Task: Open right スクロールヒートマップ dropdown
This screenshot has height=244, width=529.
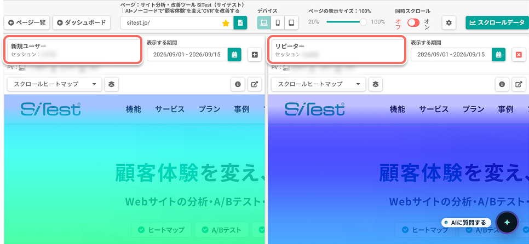Action: pyautogui.click(x=319, y=84)
